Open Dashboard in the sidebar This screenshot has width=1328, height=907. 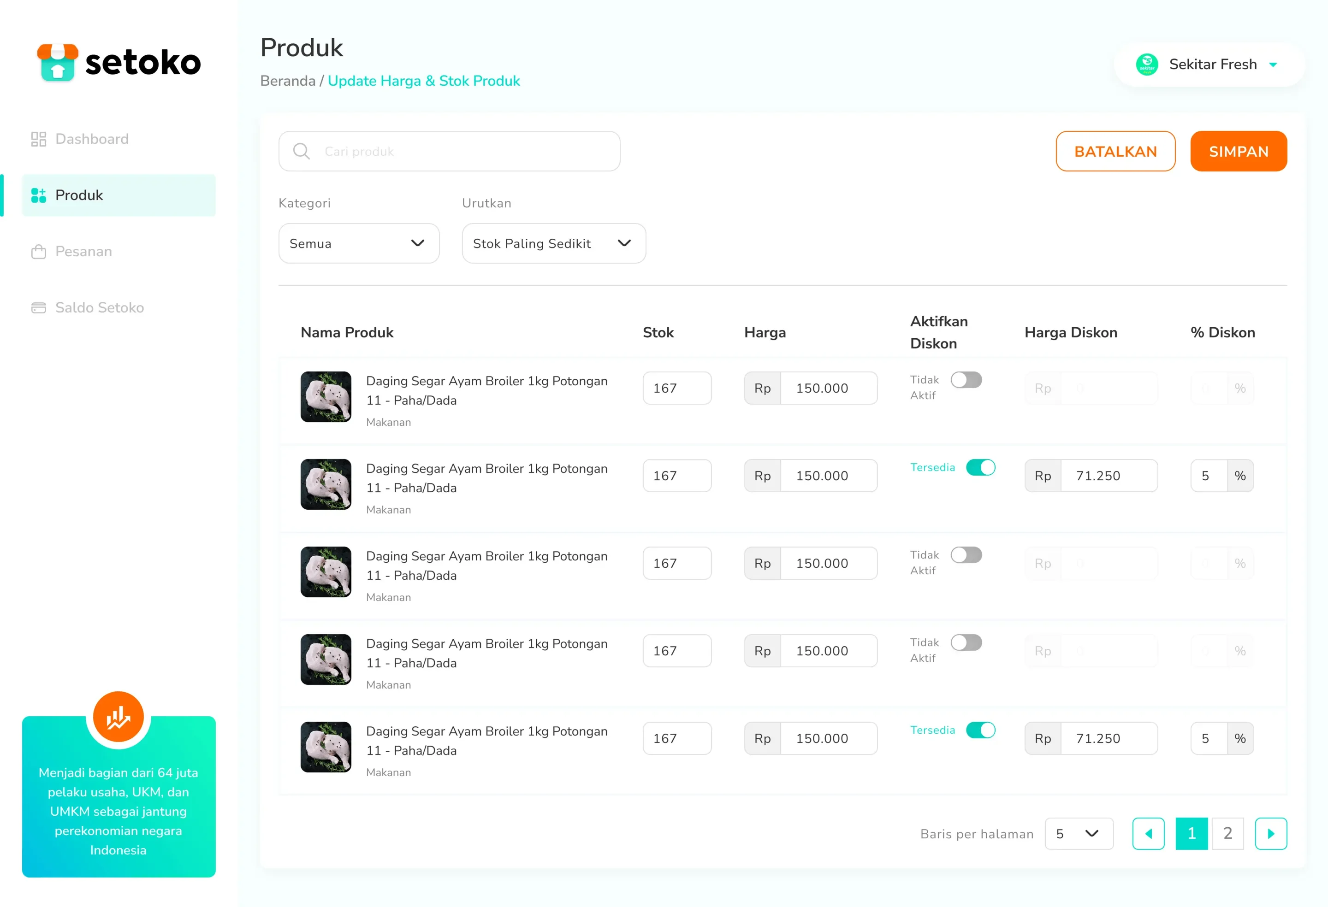[x=119, y=139]
